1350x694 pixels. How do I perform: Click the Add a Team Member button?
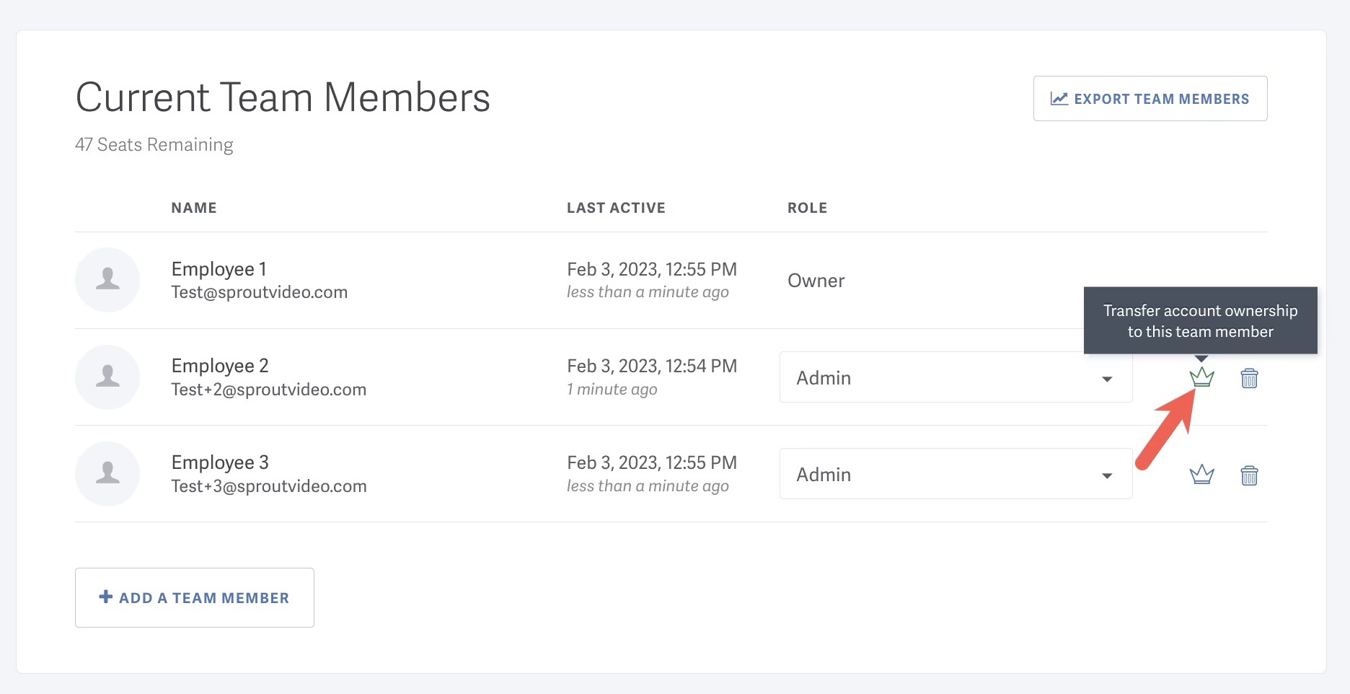[x=194, y=597]
